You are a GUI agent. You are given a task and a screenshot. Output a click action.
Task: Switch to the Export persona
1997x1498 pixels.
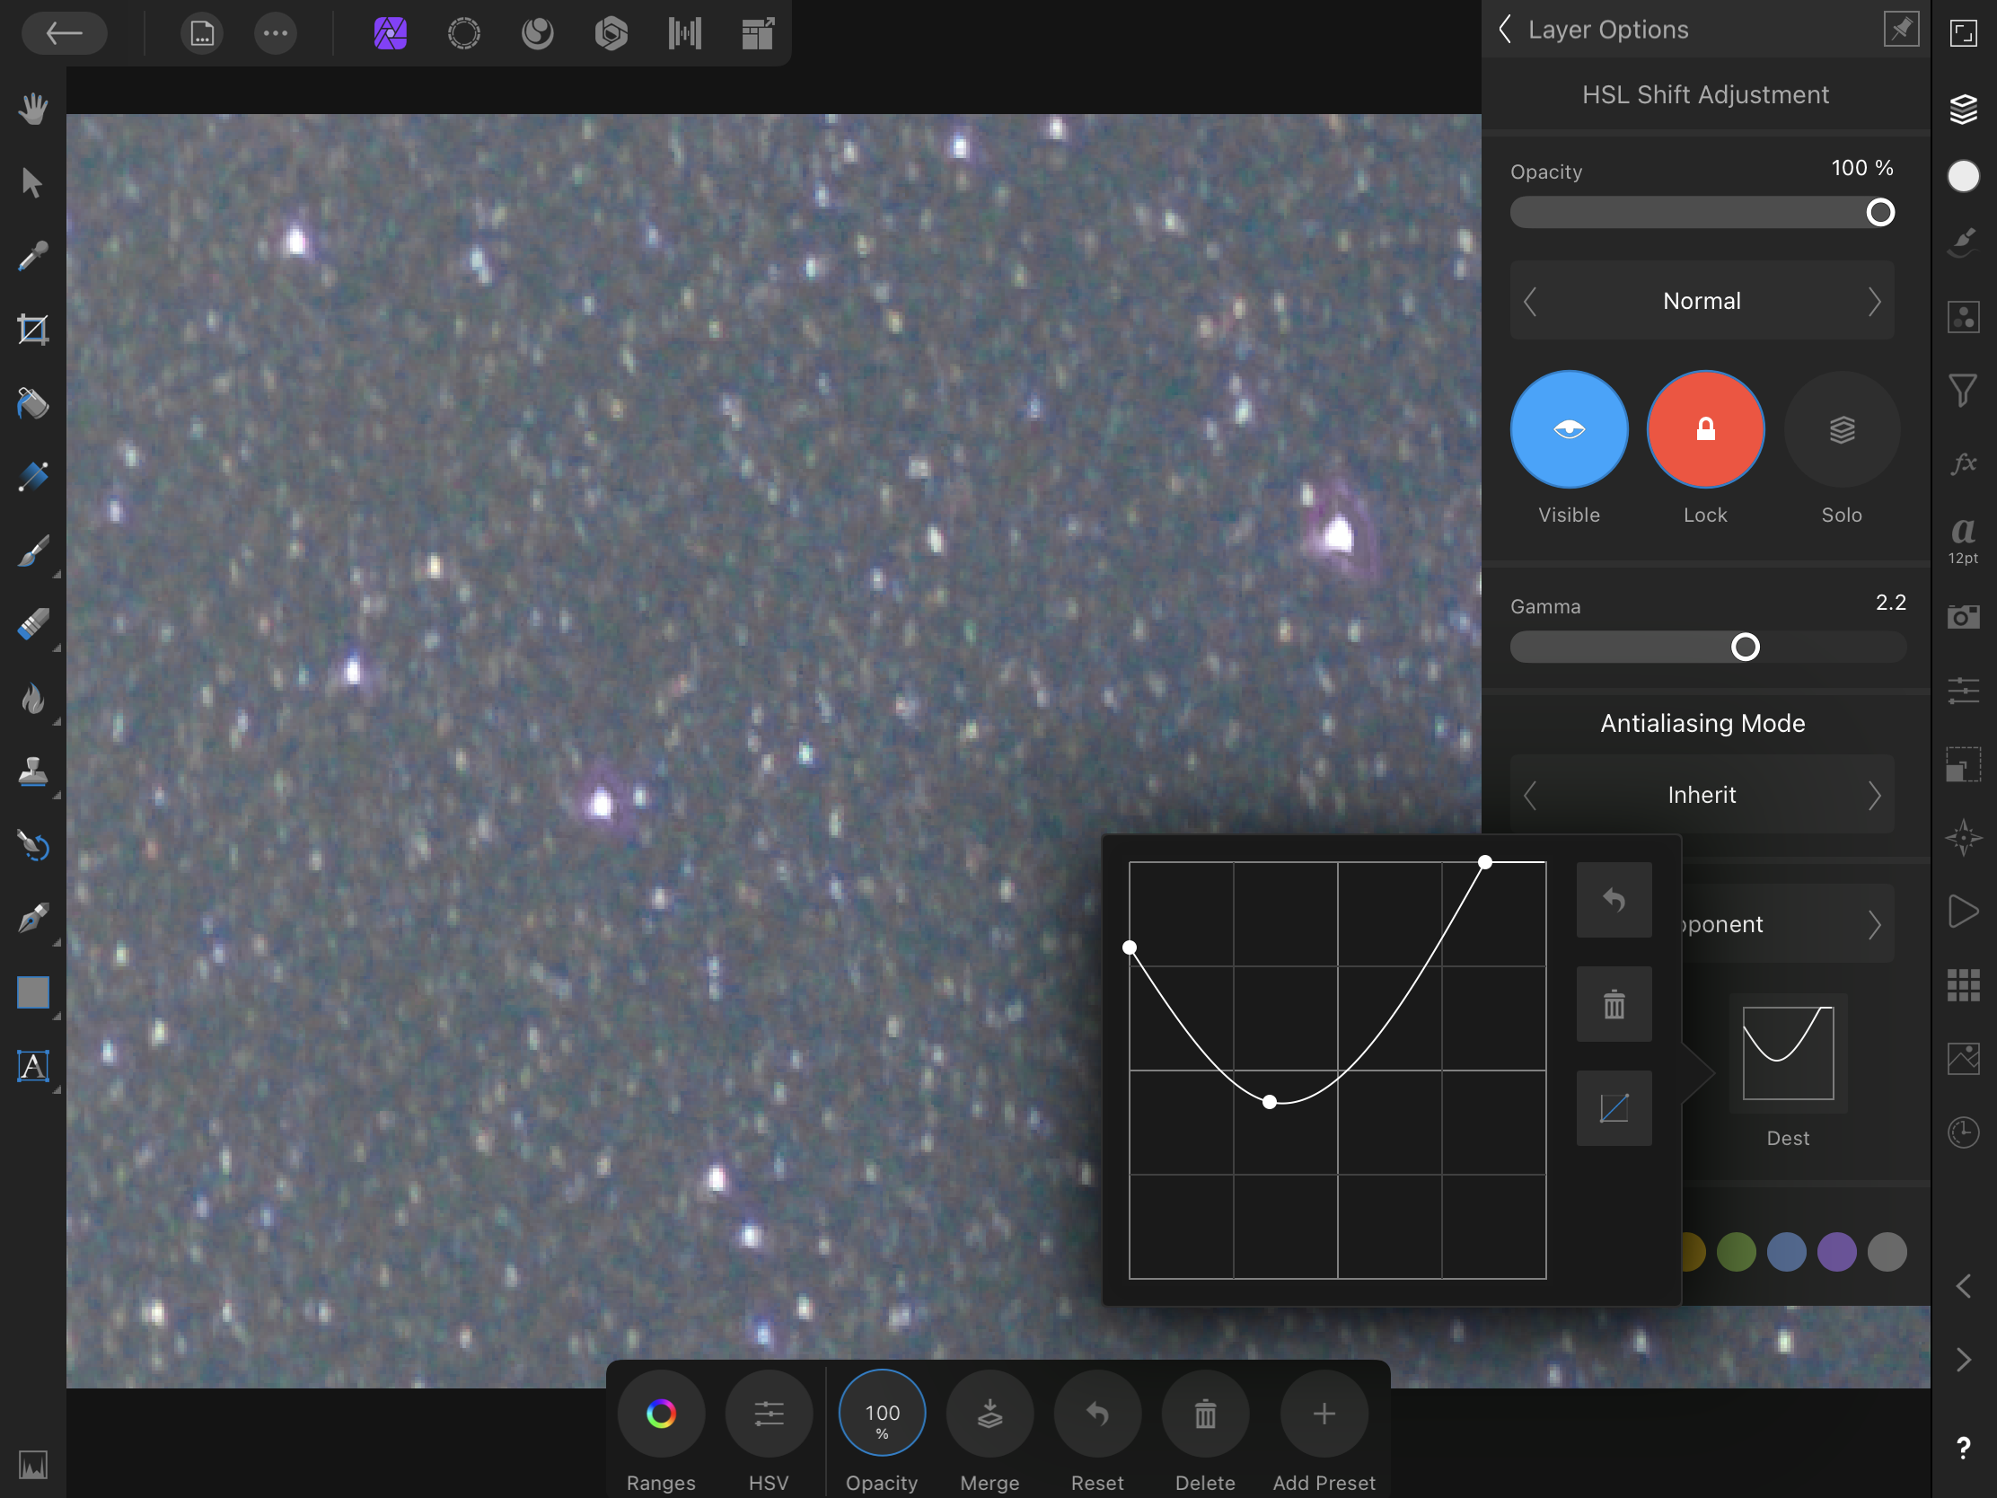click(759, 34)
